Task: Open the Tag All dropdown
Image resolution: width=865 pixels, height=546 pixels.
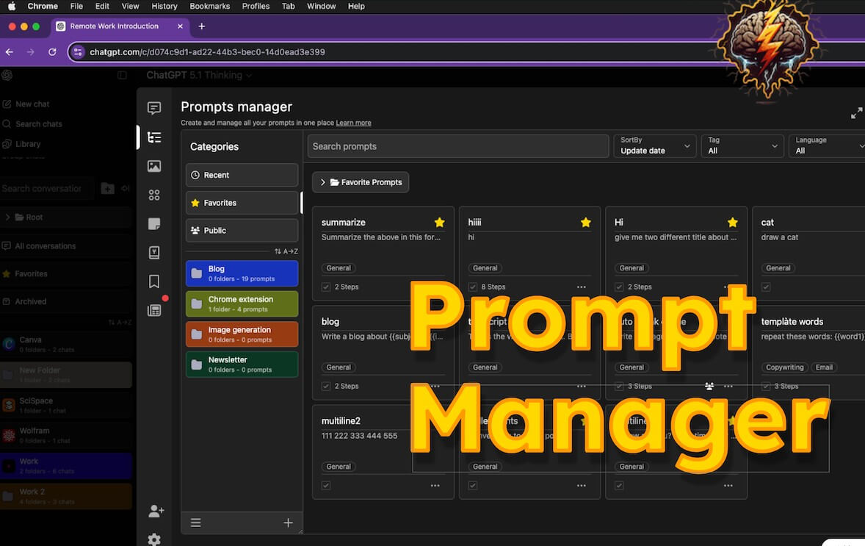Action: (742, 146)
